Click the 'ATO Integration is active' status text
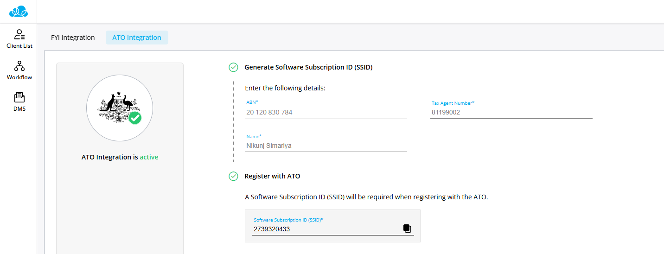The image size is (664, 254). [x=120, y=157]
